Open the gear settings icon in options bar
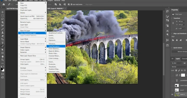 [69, 4]
